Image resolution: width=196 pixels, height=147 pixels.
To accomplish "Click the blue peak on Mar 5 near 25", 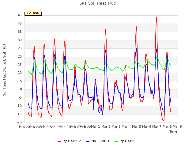I will pos(136,48).
